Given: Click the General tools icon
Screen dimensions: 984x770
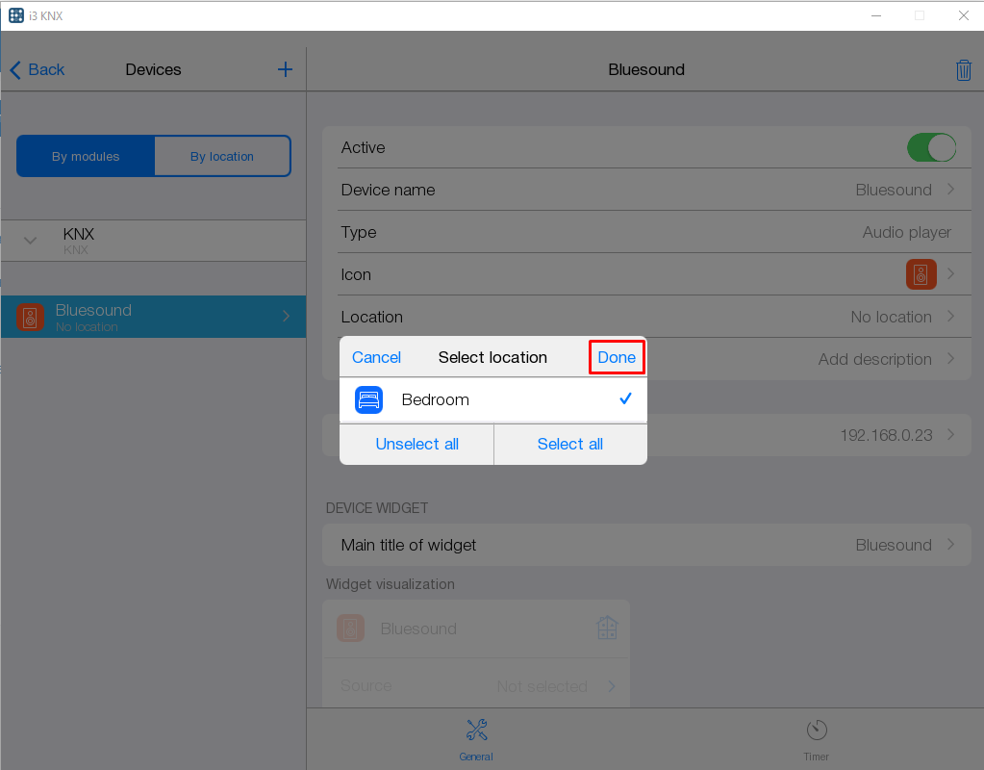Looking at the screenshot, I should (x=476, y=730).
